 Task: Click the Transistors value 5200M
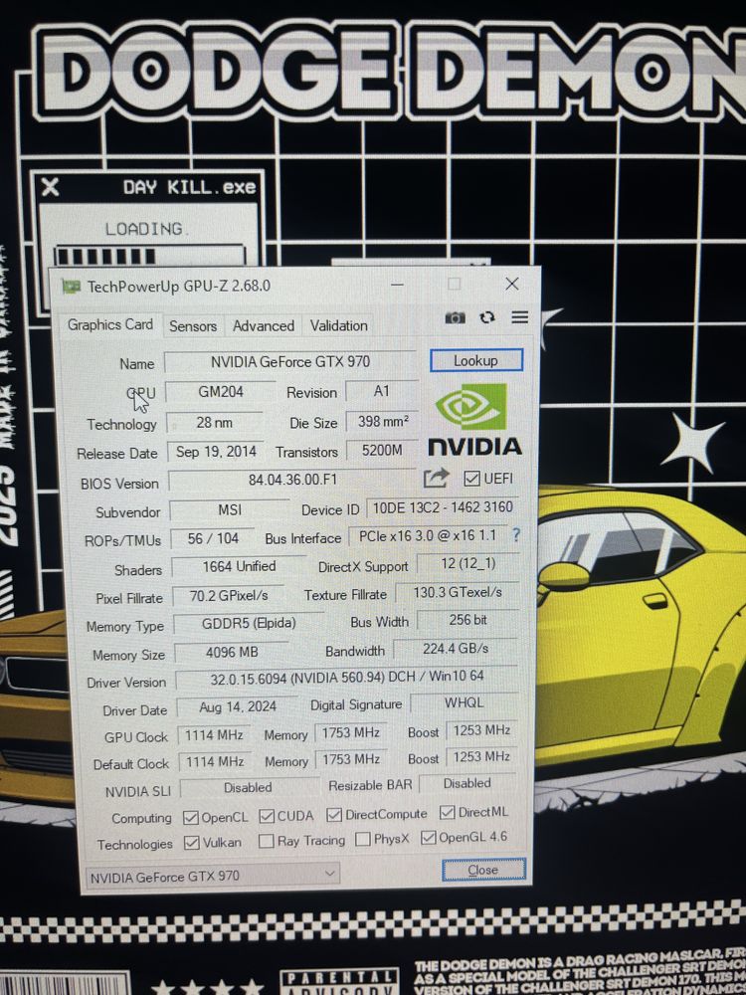[x=382, y=451]
